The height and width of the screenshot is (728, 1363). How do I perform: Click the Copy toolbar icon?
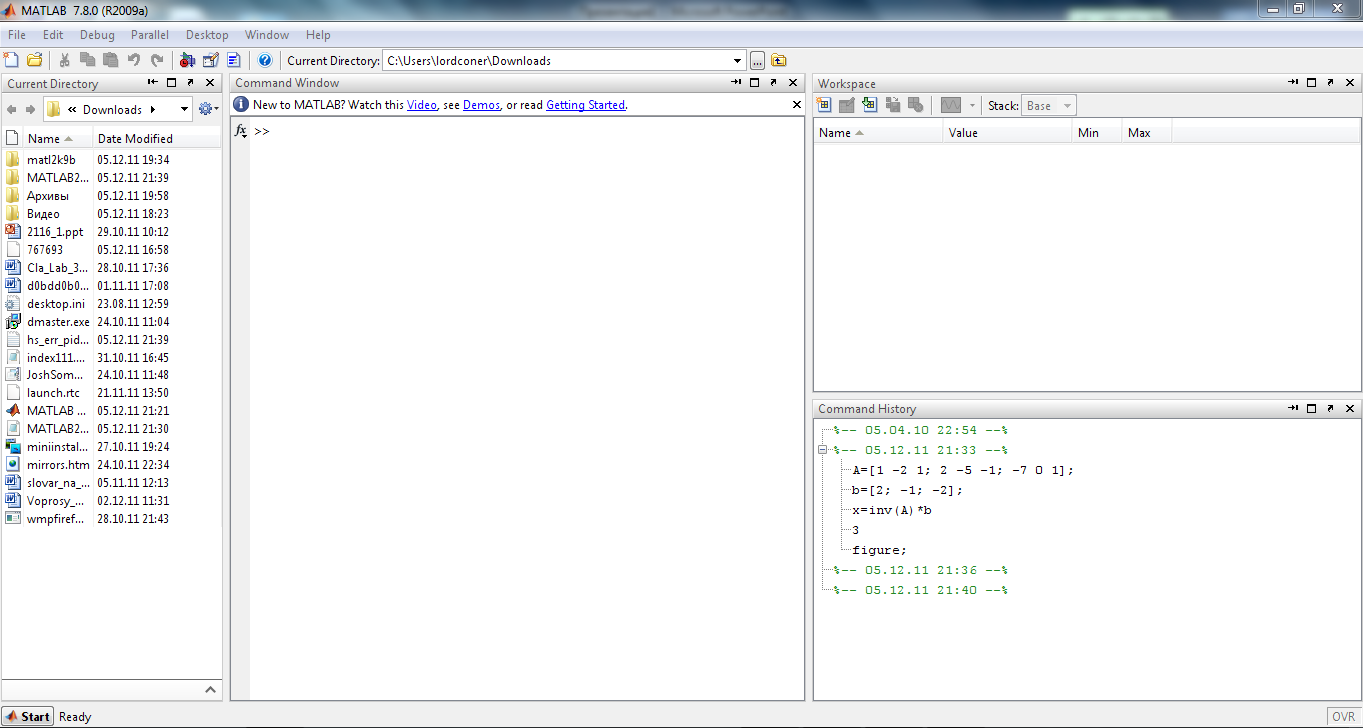coord(87,60)
